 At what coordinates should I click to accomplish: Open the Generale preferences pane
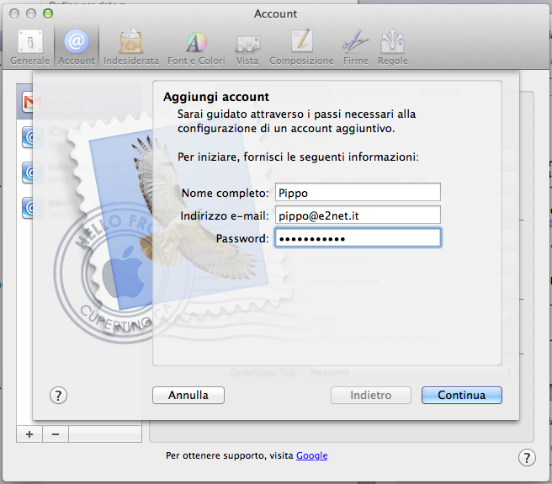(29, 47)
